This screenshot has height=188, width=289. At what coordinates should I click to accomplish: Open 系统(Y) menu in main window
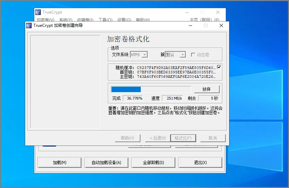(x=66, y=20)
